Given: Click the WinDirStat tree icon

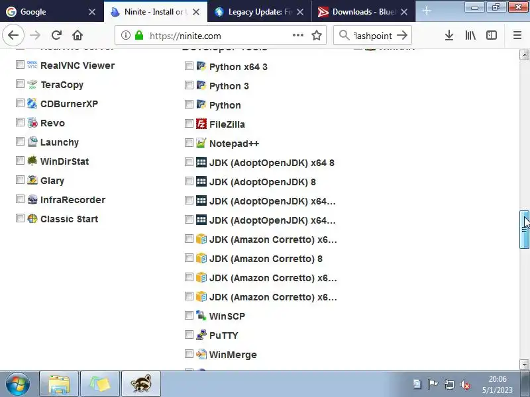Looking at the screenshot, I should pos(32,161).
